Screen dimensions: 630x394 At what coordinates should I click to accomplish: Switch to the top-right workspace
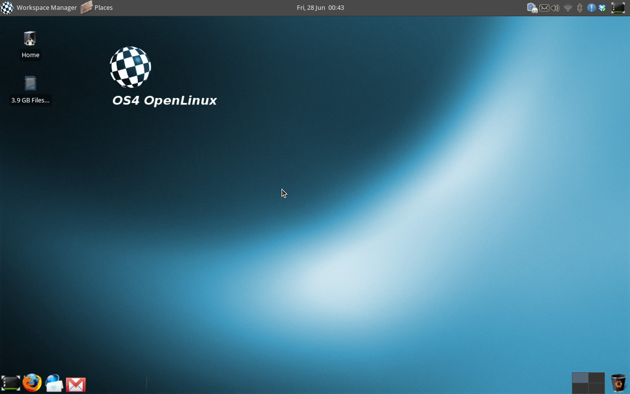[x=597, y=377]
